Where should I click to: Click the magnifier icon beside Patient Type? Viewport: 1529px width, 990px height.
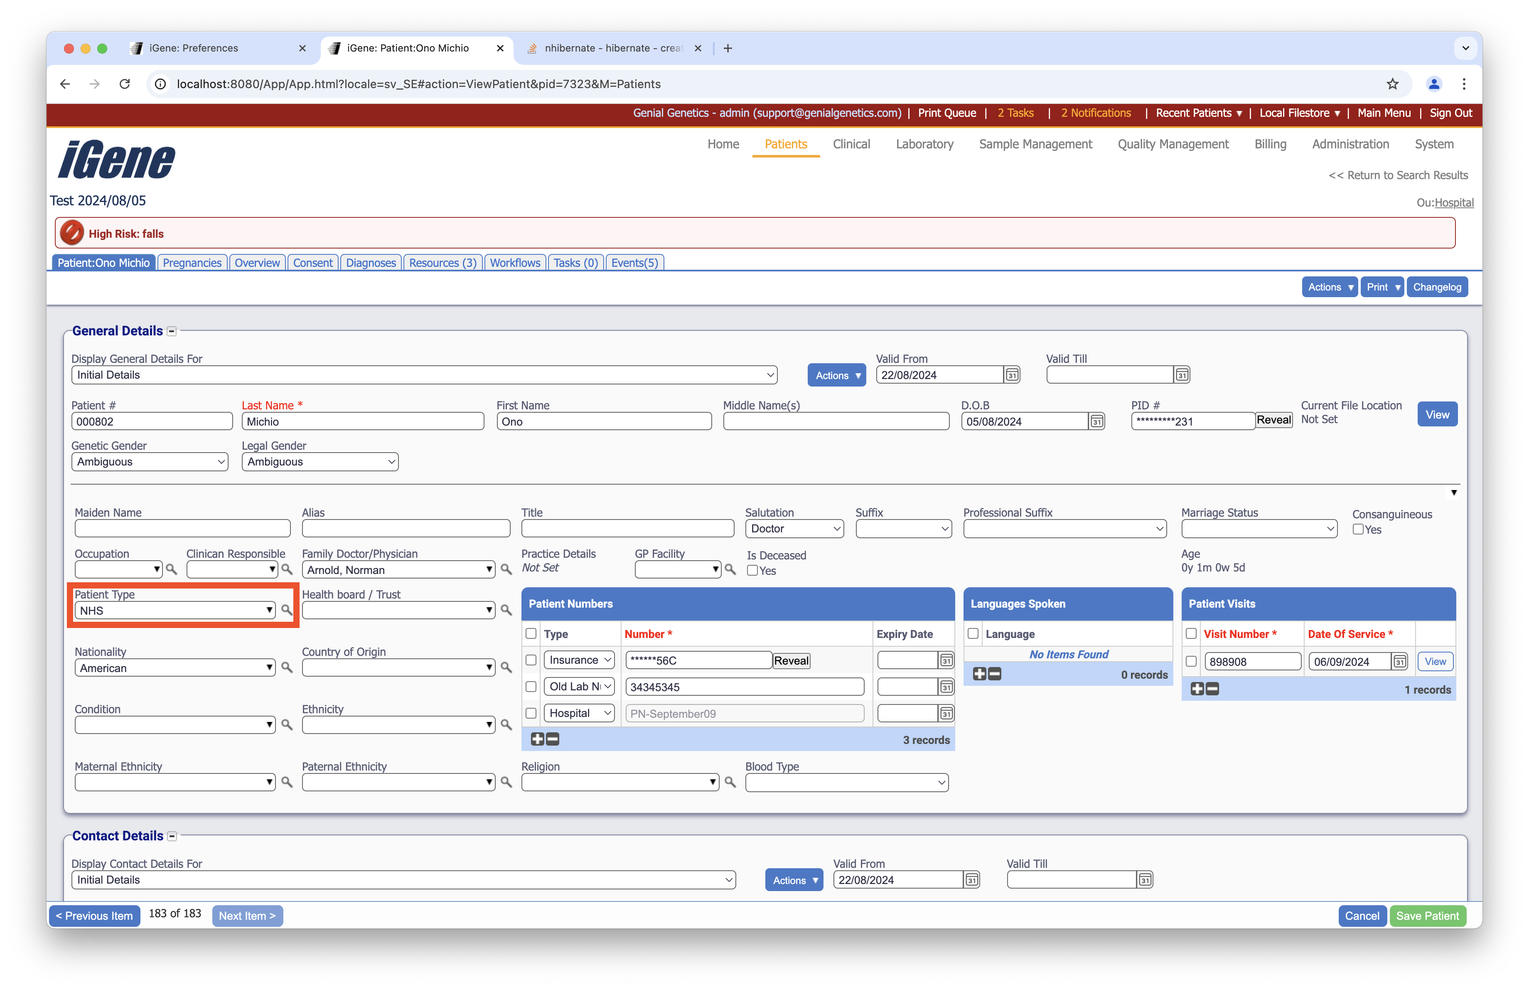(287, 610)
